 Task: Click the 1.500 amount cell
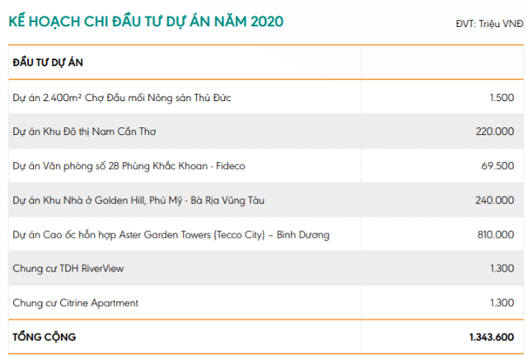(x=501, y=98)
